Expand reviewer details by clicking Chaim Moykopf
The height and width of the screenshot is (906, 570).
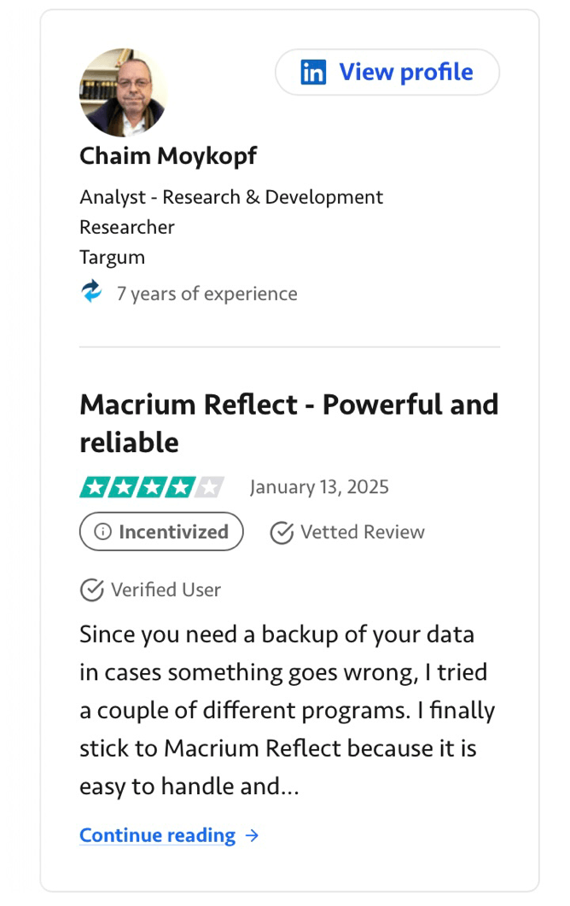click(167, 156)
